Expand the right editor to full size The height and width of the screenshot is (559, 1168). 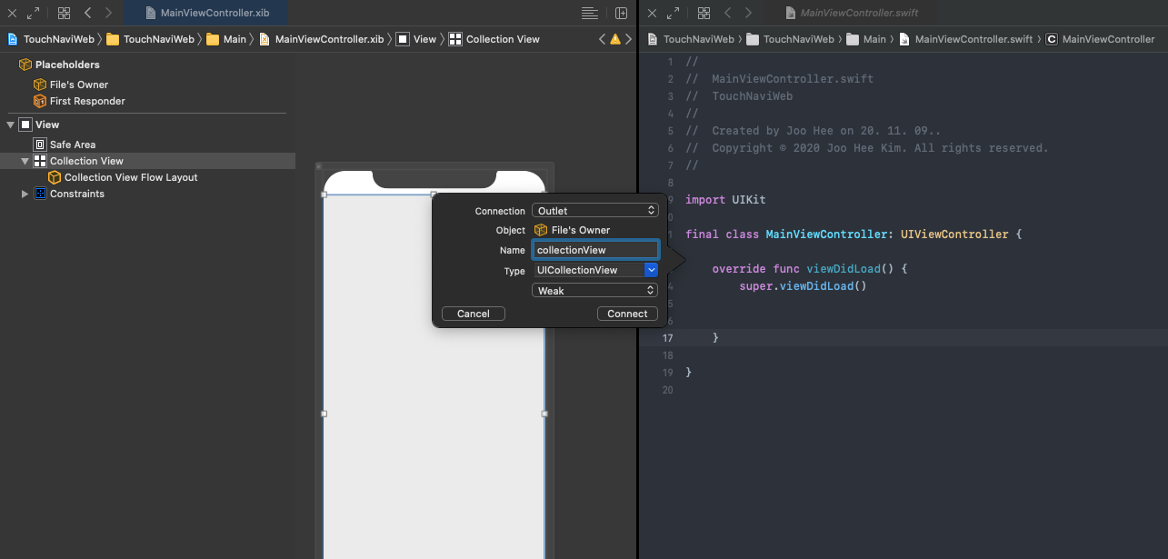pyautogui.click(x=673, y=14)
